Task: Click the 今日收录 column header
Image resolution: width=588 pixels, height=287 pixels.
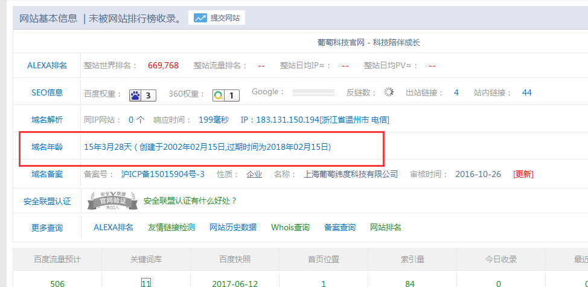Action: (501, 259)
